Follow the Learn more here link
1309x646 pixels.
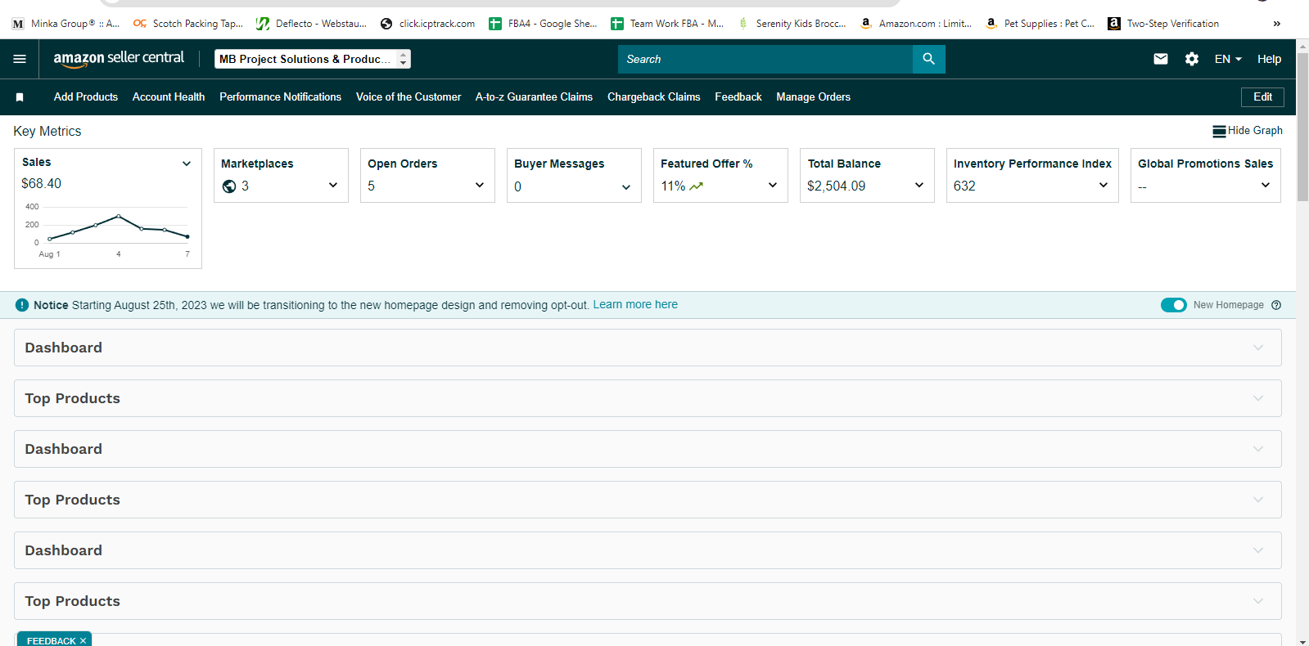pos(635,304)
